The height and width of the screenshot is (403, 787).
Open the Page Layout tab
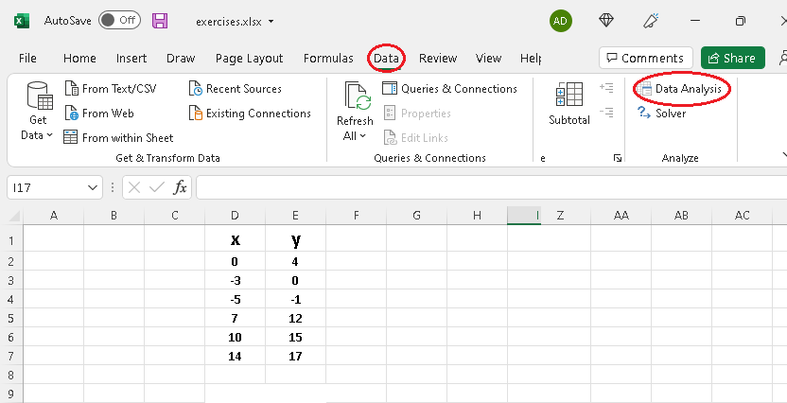(x=249, y=58)
